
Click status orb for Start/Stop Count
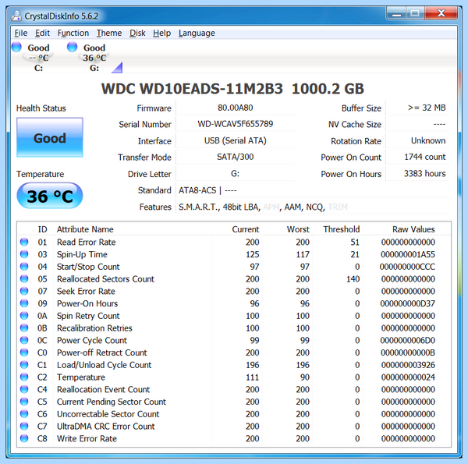pos(24,266)
